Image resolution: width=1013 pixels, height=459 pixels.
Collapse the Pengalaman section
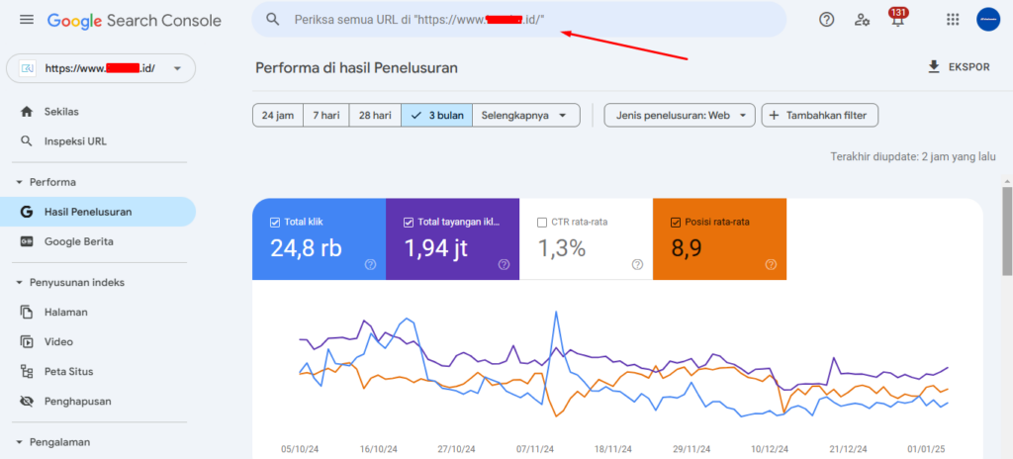19,442
